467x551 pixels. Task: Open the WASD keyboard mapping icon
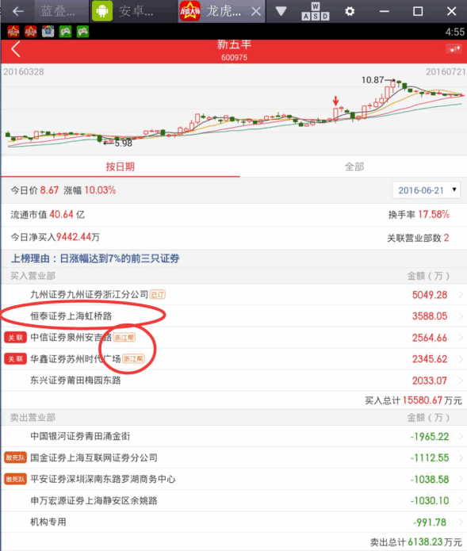pyautogui.click(x=316, y=12)
